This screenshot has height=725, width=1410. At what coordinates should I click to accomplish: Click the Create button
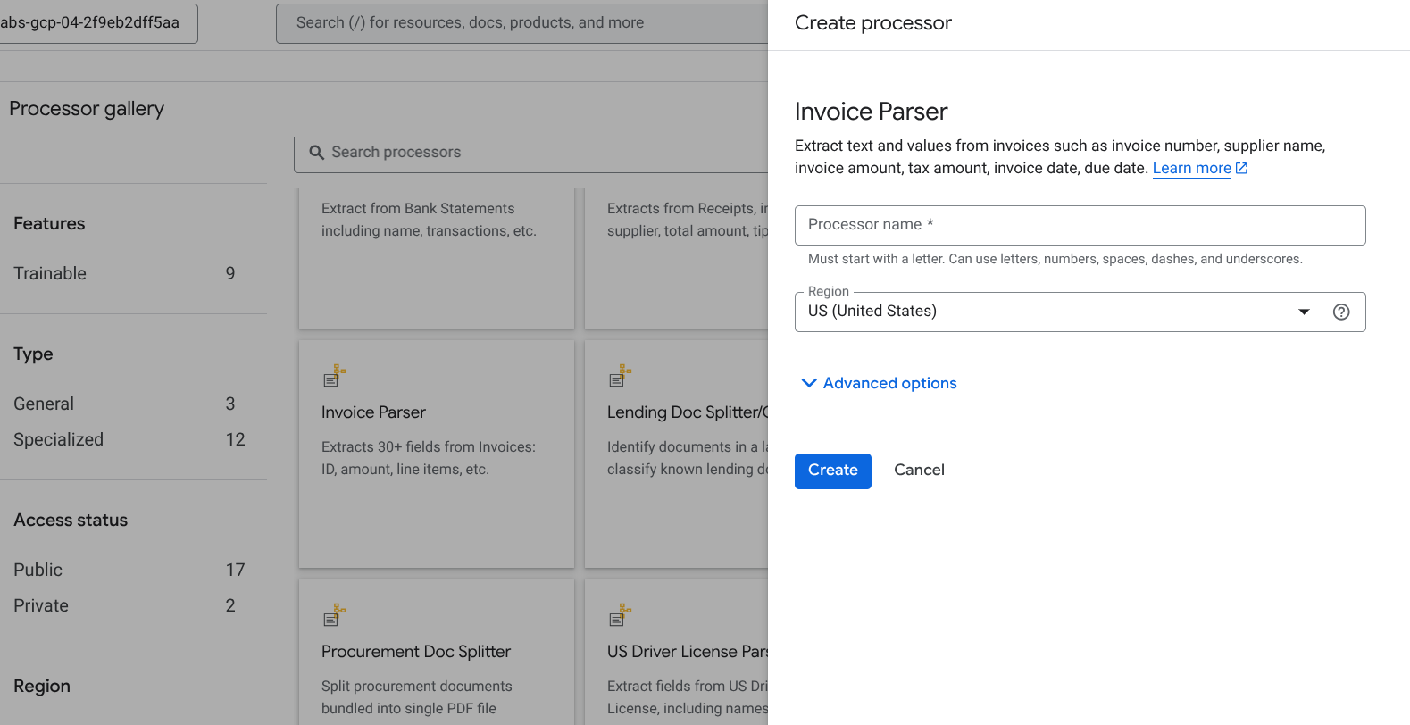point(832,471)
